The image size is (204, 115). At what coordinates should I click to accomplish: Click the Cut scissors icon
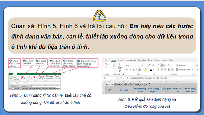pyautogui.click(x=120, y=64)
